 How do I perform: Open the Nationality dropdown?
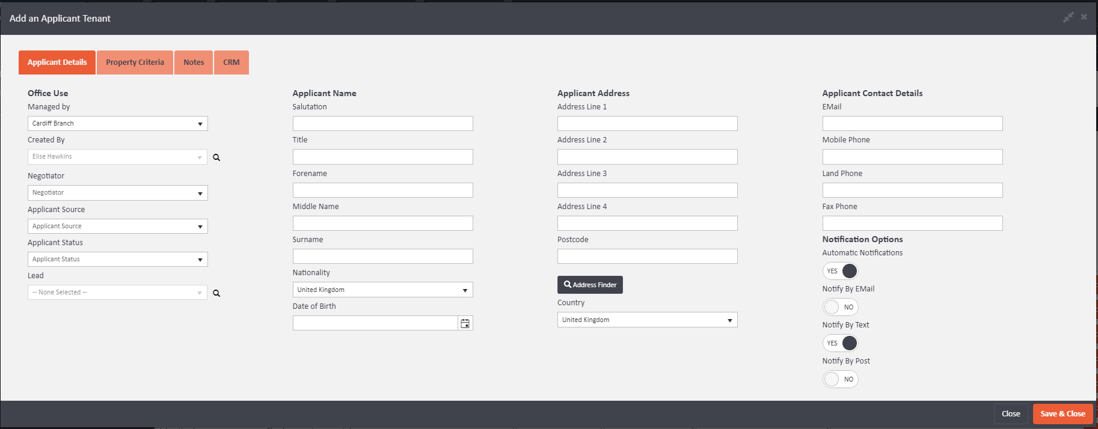tap(382, 290)
